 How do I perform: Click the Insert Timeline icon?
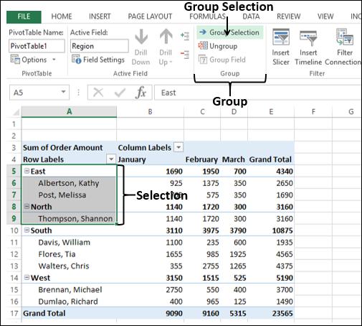point(308,38)
